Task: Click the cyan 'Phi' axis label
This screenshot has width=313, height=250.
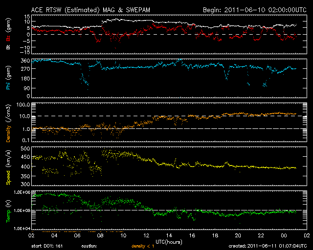Action: pyautogui.click(x=8, y=85)
